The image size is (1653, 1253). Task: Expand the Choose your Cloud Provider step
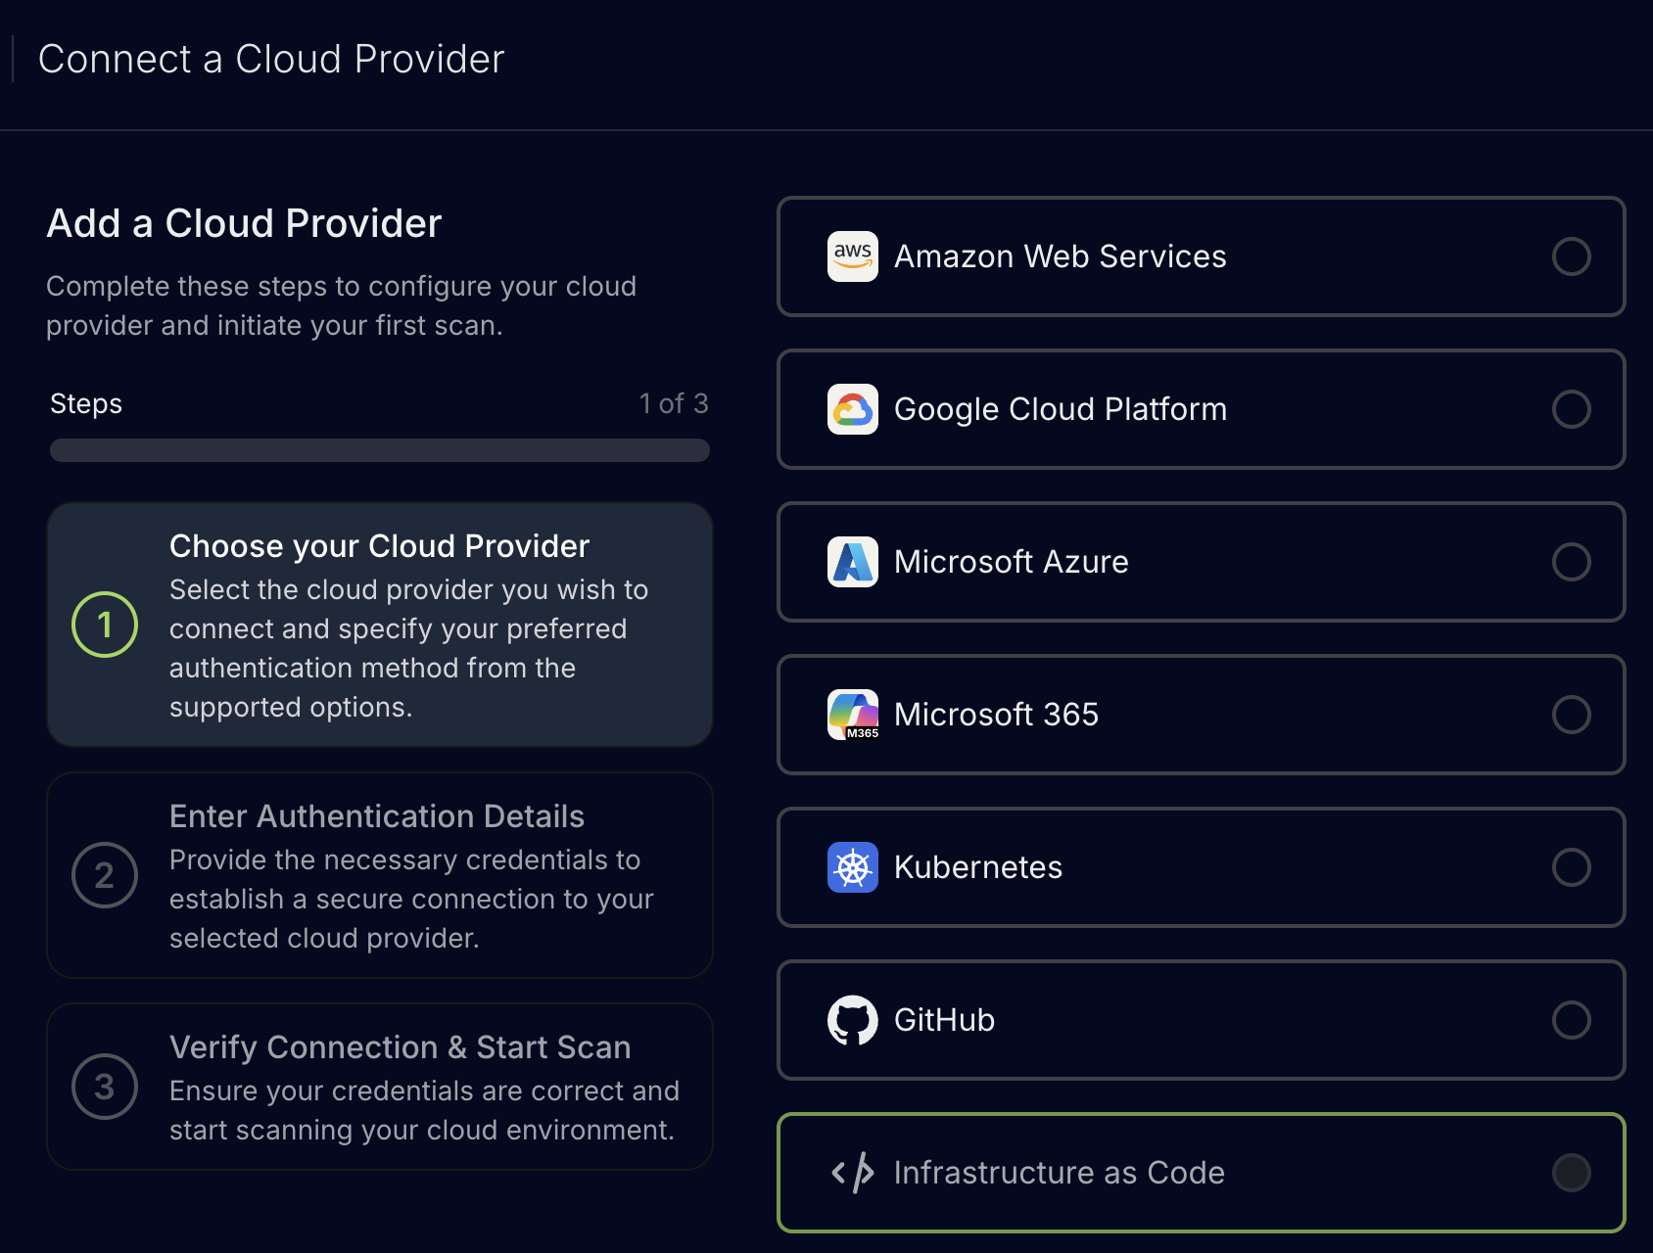[380, 625]
